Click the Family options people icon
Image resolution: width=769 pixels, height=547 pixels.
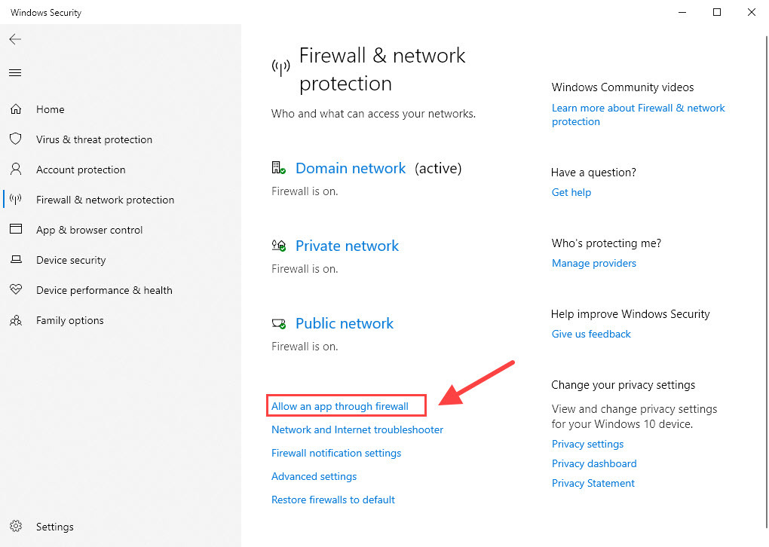(16, 320)
